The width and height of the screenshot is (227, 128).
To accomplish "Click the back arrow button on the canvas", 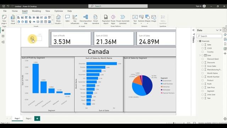I will (x=32, y=38).
